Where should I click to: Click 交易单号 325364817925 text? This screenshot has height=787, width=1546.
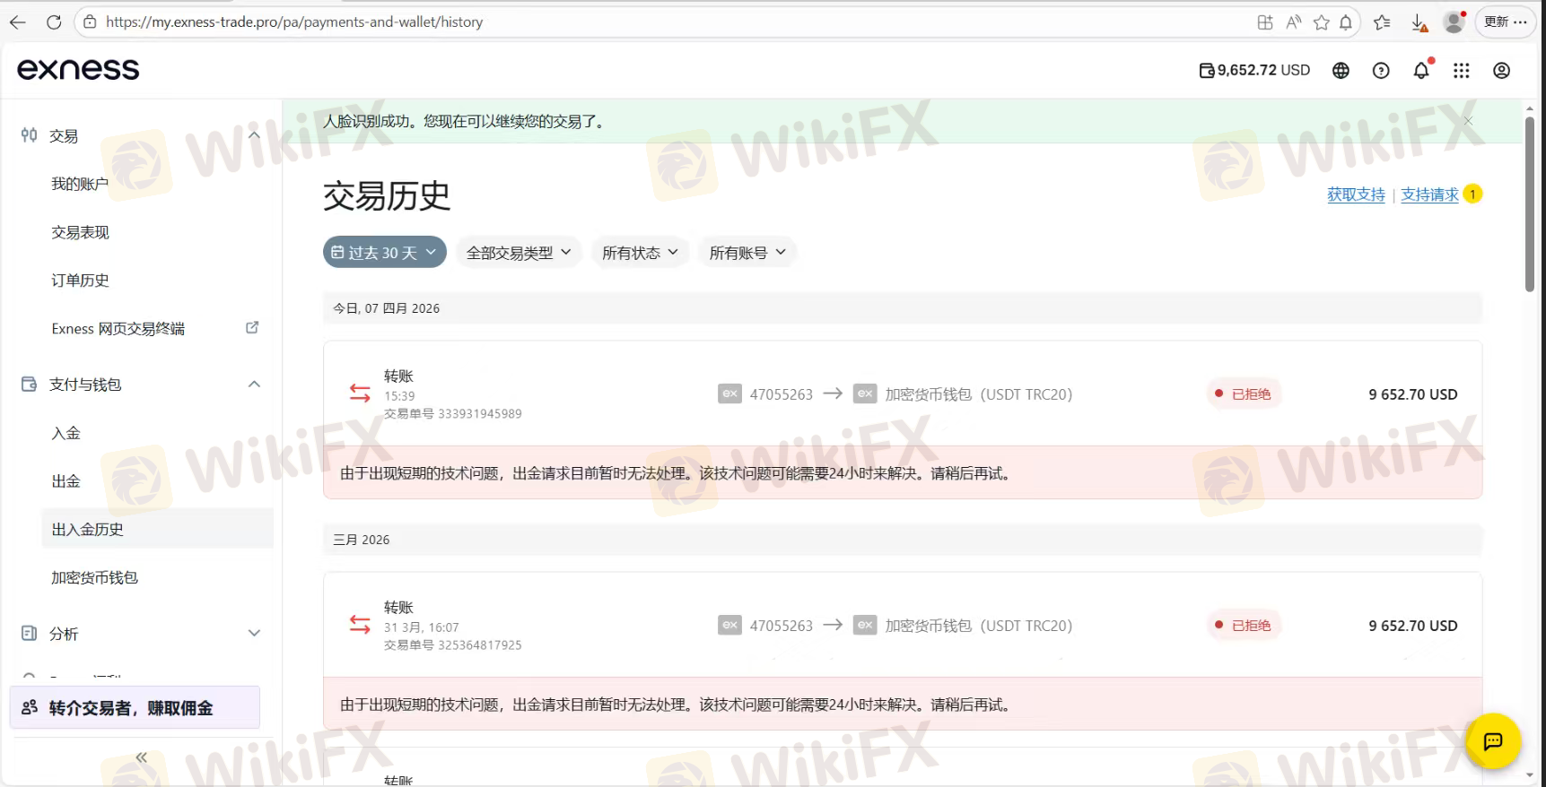click(x=453, y=644)
